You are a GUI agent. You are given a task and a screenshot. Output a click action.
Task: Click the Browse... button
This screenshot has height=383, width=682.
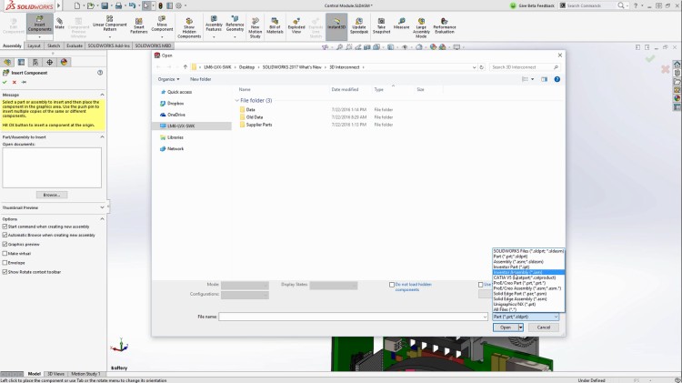tap(52, 195)
